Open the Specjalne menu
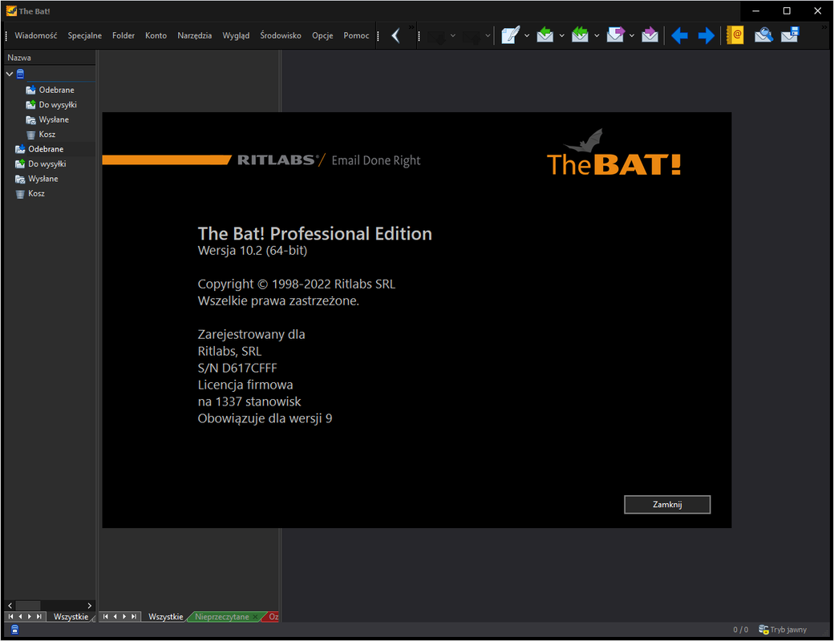The width and height of the screenshot is (834, 641). (x=84, y=35)
